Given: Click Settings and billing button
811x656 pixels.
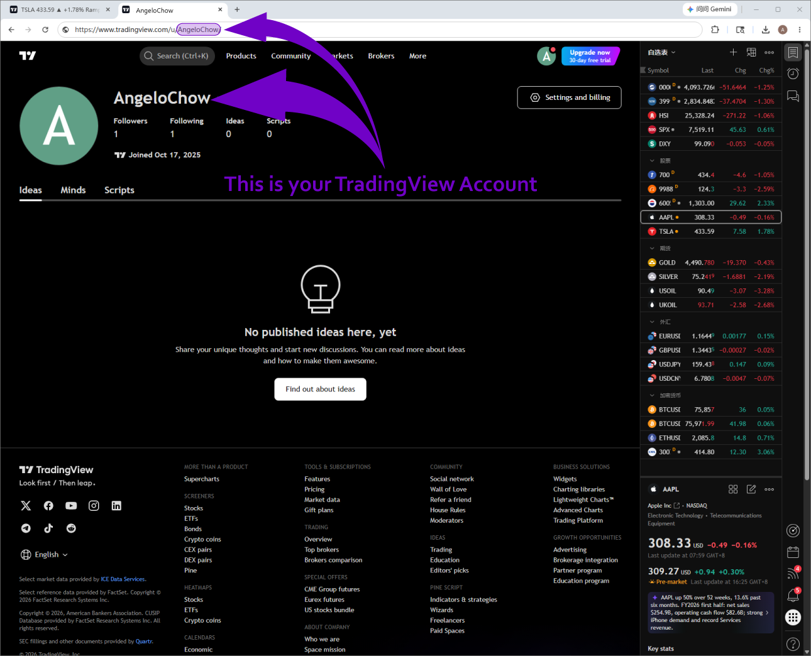Looking at the screenshot, I should 569,97.
